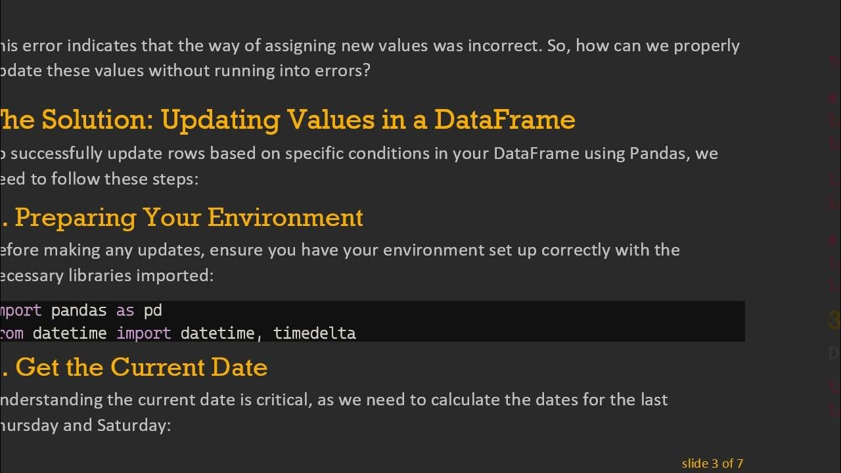841x473 pixels.
Task: Click the word "Pandas" in the solution paragraph
Action: (x=658, y=153)
